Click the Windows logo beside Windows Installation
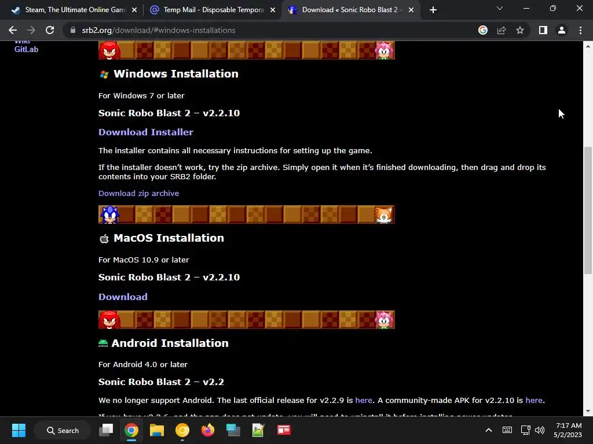The image size is (593, 444). point(104,75)
